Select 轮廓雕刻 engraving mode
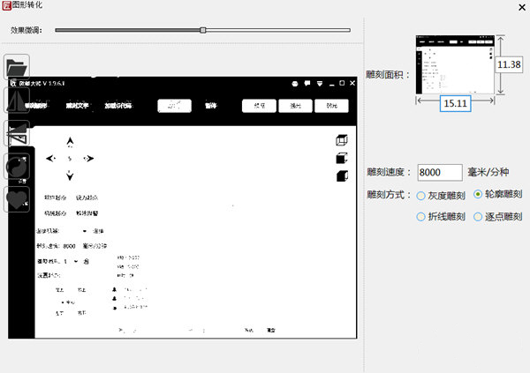The width and height of the screenshot is (530, 373). tap(479, 194)
